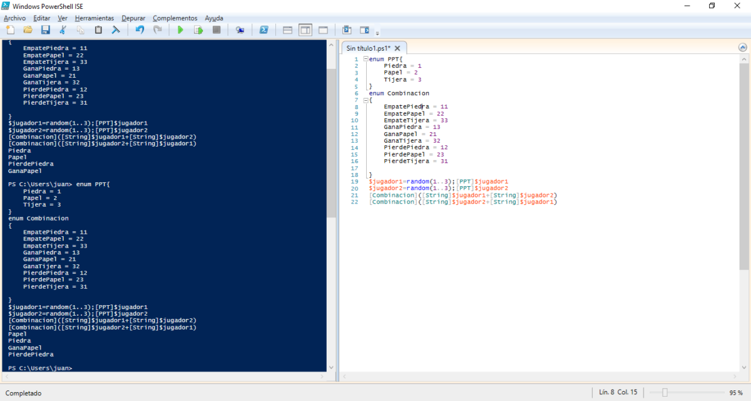Start PowerShell.exe via its toolbar icon
751x401 pixels.
click(264, 29)
